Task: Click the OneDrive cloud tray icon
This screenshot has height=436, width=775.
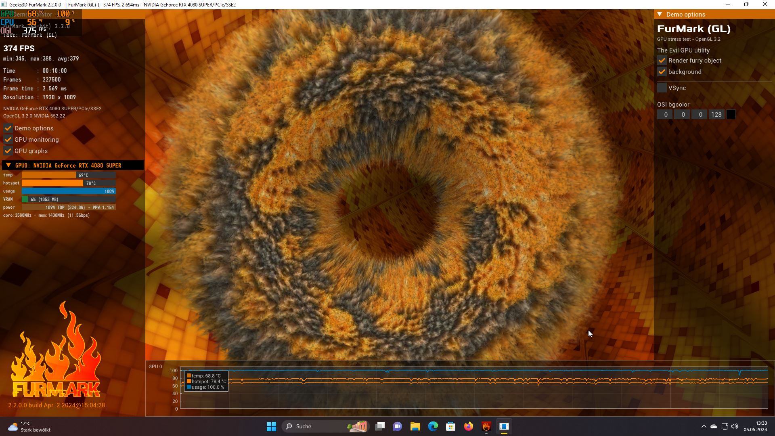Action: click(714, 426)
